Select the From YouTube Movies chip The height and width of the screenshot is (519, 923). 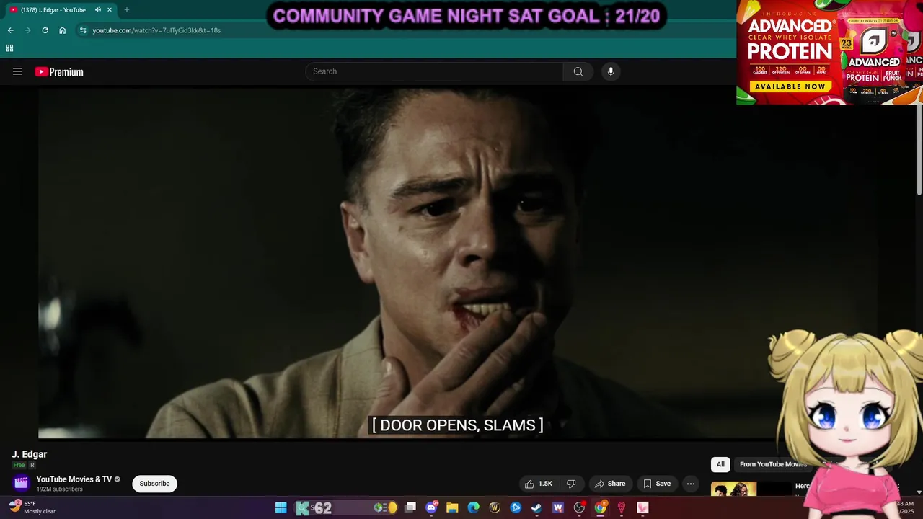[x=773, y=465]
